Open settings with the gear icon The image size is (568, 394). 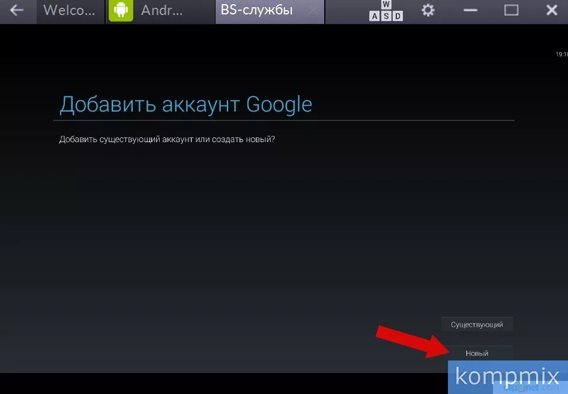click(428, 10)
